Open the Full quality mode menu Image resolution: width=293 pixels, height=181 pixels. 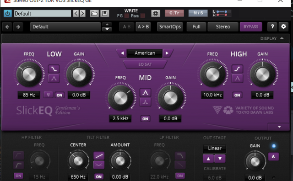coord(196,27)
